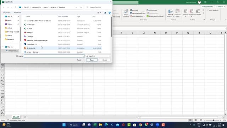Screen dimensions: 227x128
Task: Collapse the Excel ribbon with the chevron
Action: [225, 20]
